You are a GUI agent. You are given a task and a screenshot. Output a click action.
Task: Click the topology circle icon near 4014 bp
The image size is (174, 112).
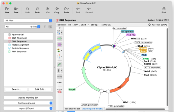pyautogui.click(x=149, y=25)
